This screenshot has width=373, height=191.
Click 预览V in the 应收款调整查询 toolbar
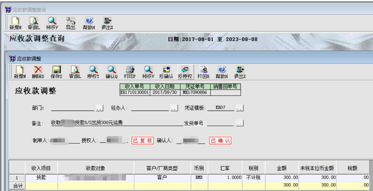52,23
